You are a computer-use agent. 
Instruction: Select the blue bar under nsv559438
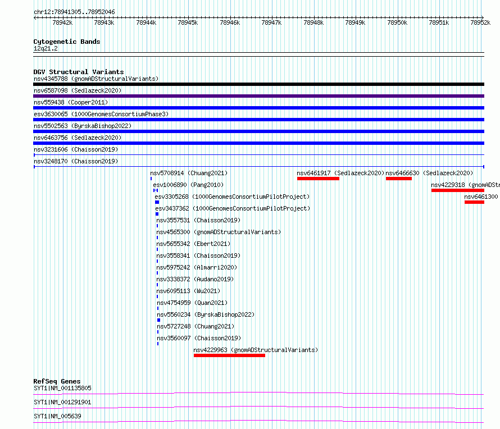point(258,108)
